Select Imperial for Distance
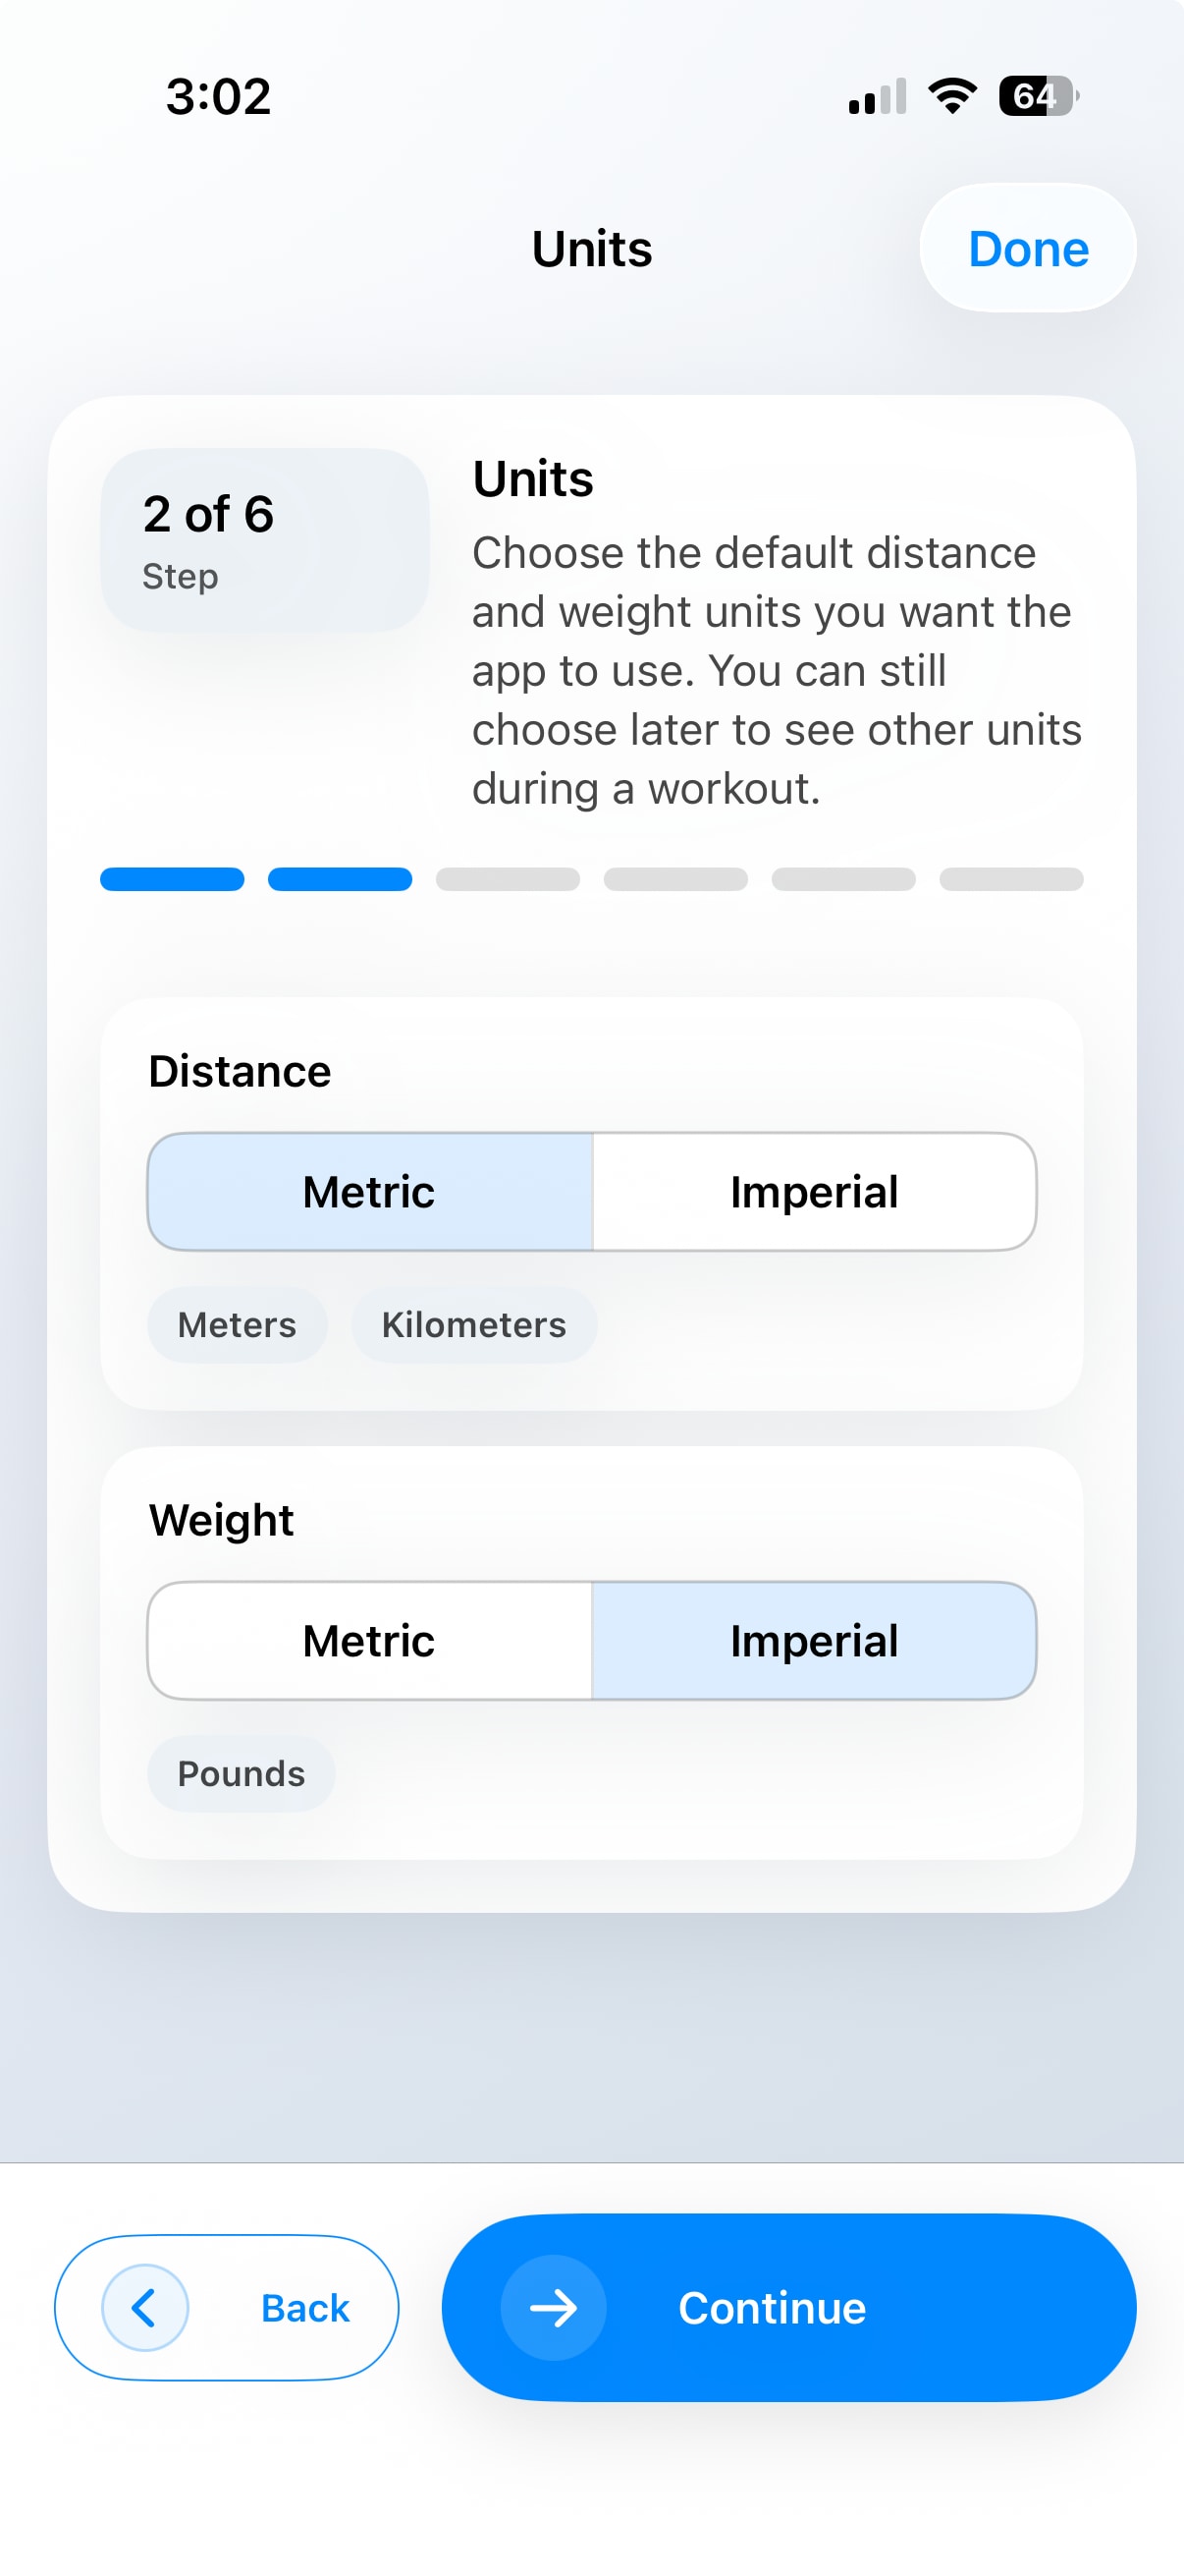 click(x=814, y=1192)
